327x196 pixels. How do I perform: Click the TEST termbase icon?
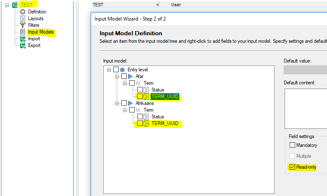(x=15, y=5)
